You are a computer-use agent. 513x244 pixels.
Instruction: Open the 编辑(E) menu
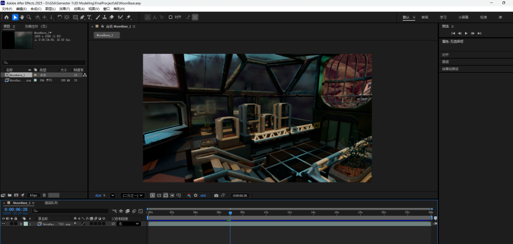click(x=21, y=9)
